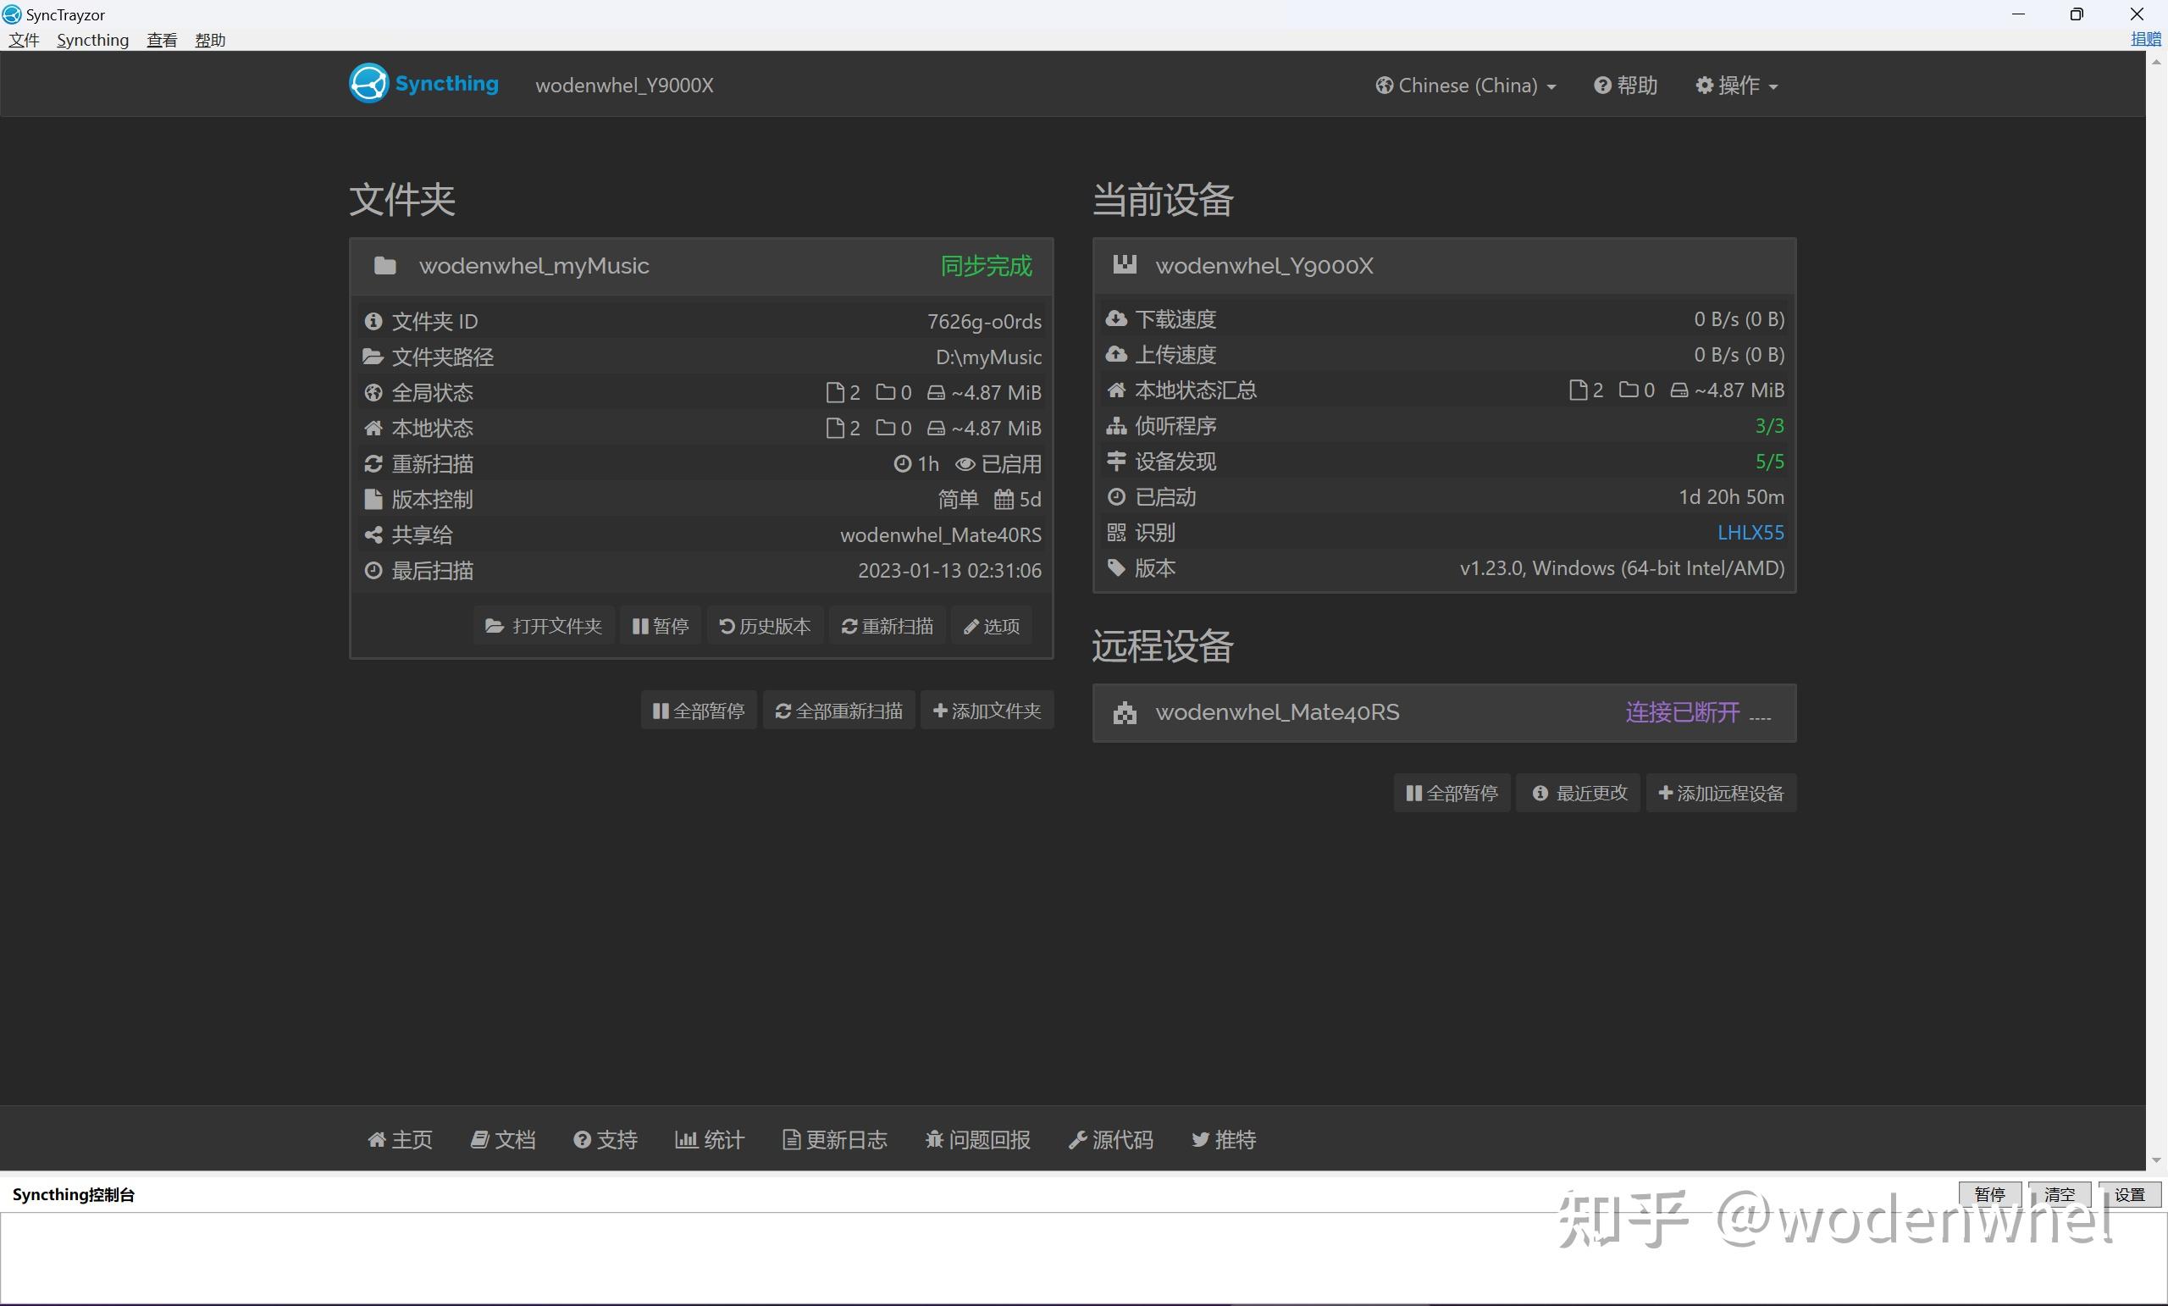Click the 主页 home icon in footer
This screenshot has width=2168, height=1306.
click(x=377, y=1139)
